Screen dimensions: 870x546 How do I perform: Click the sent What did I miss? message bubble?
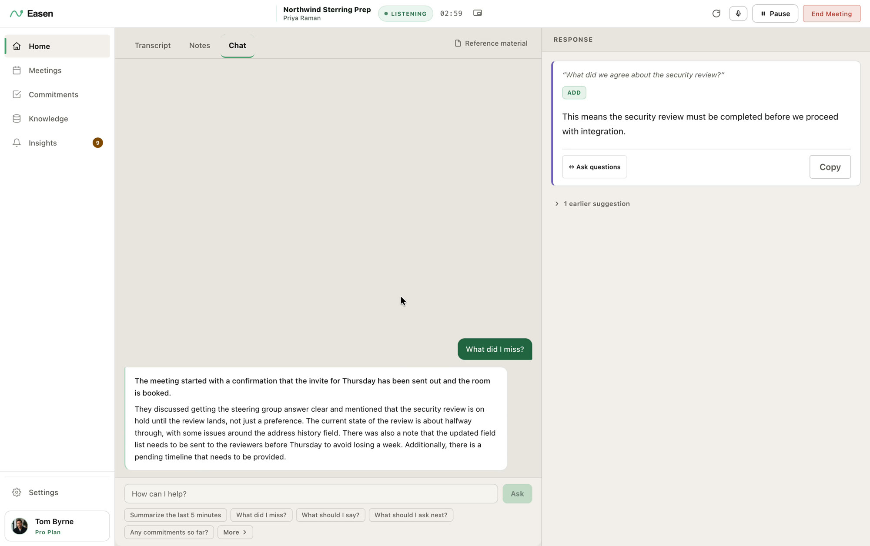[x=495, y=349]
